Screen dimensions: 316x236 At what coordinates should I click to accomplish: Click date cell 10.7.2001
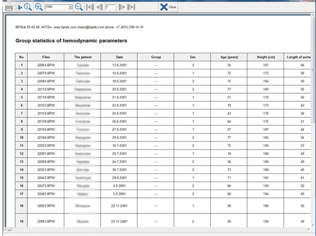[x=119, y=145]
